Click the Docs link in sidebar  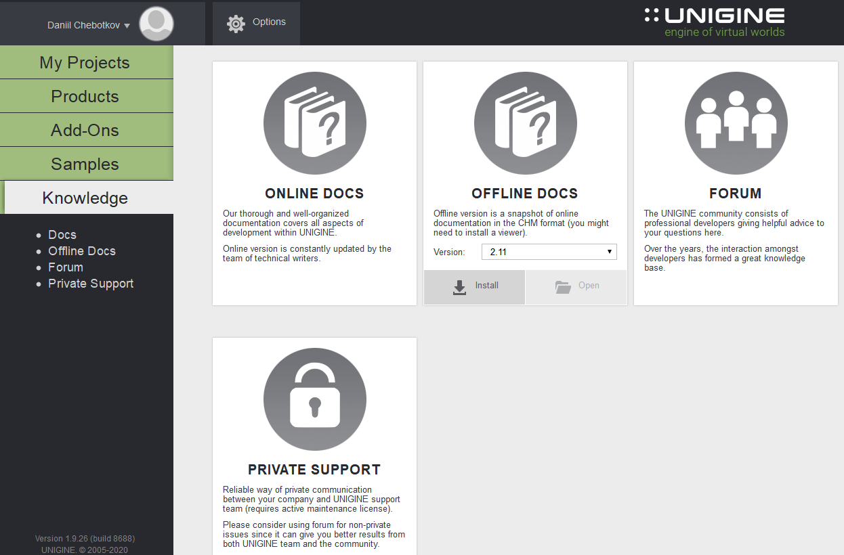62,235
